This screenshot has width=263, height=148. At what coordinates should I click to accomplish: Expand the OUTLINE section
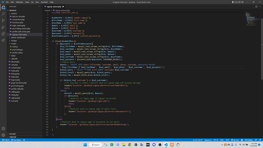[25, 134]
